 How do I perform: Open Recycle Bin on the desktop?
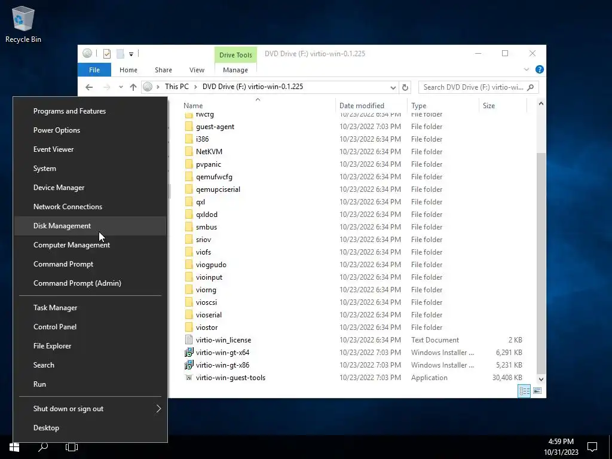(23, 24)
